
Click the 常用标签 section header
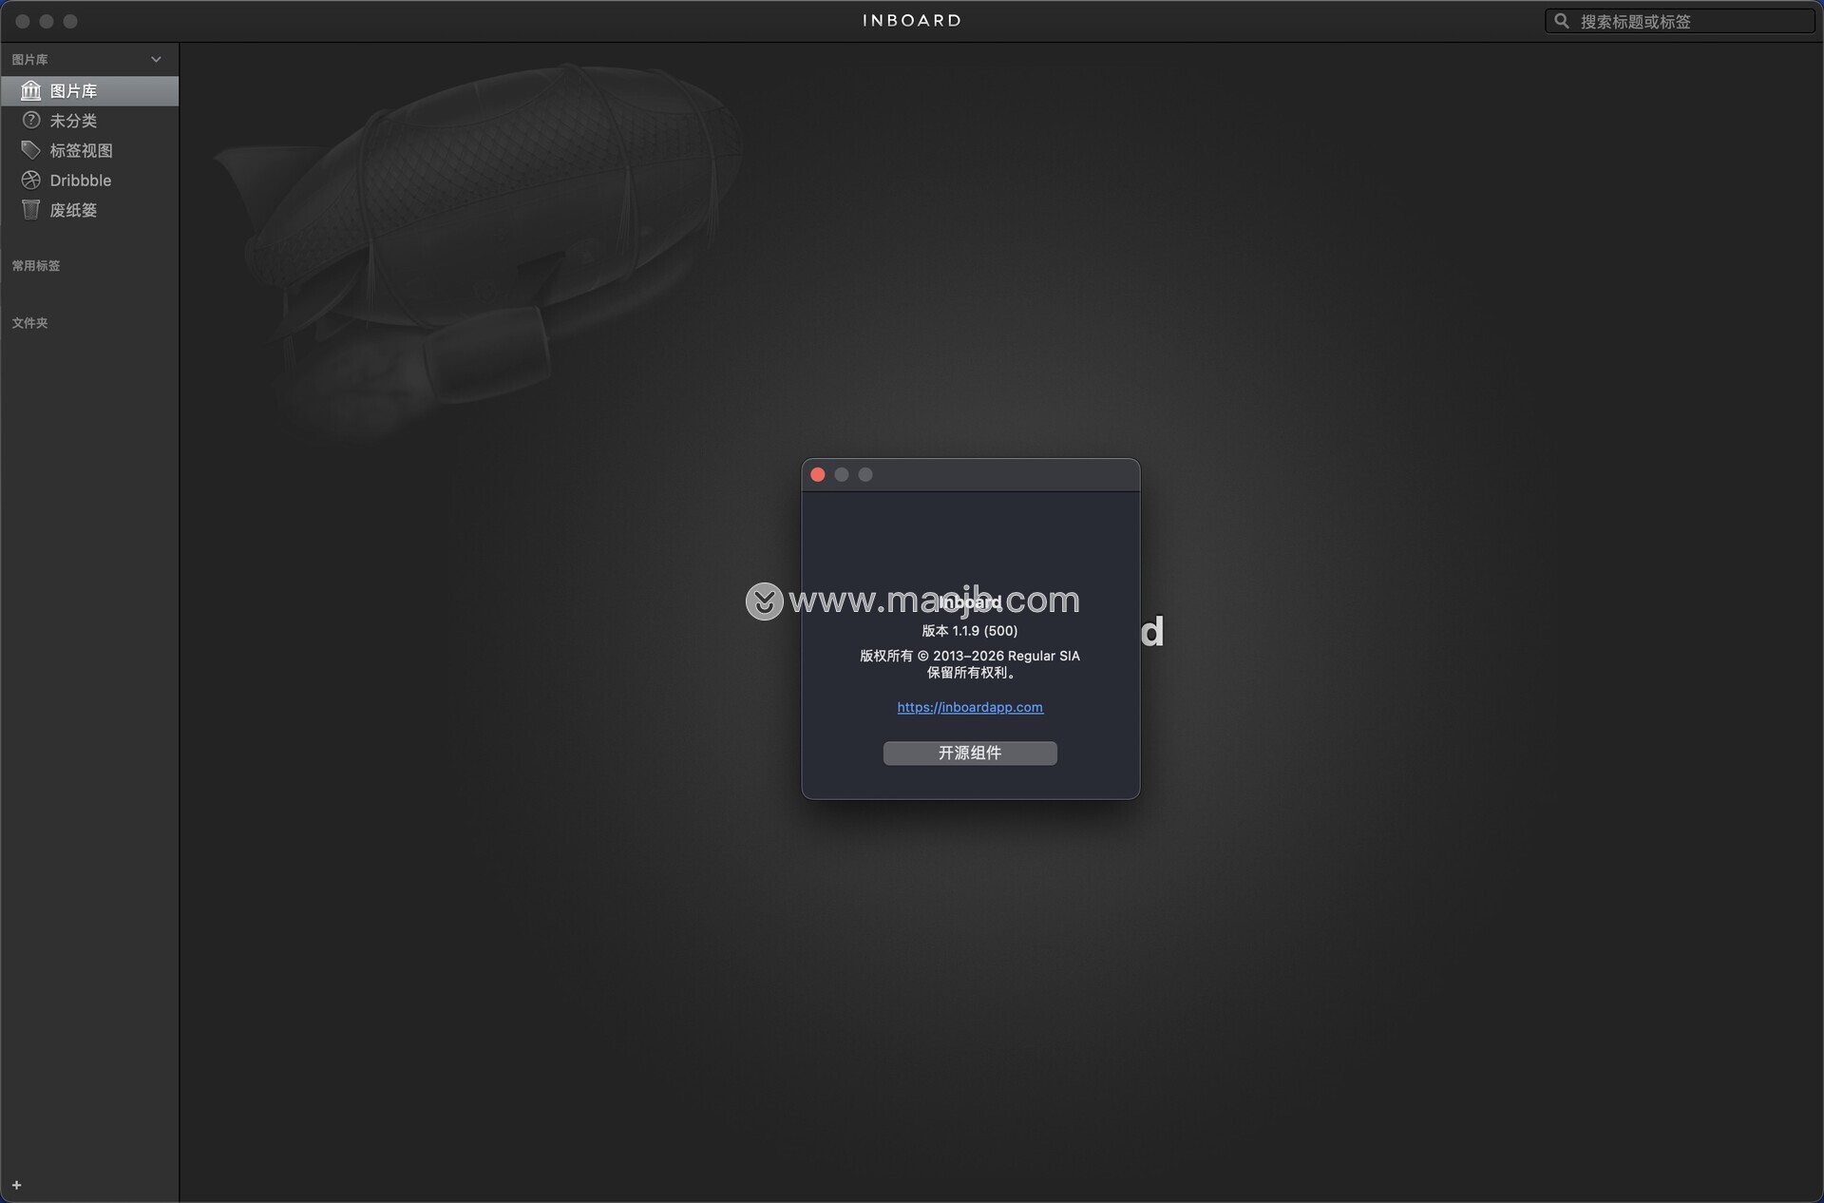point(36,266)
